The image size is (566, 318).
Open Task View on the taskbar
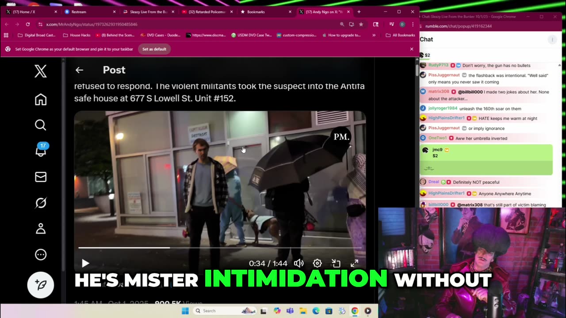[x=264, y=311]
